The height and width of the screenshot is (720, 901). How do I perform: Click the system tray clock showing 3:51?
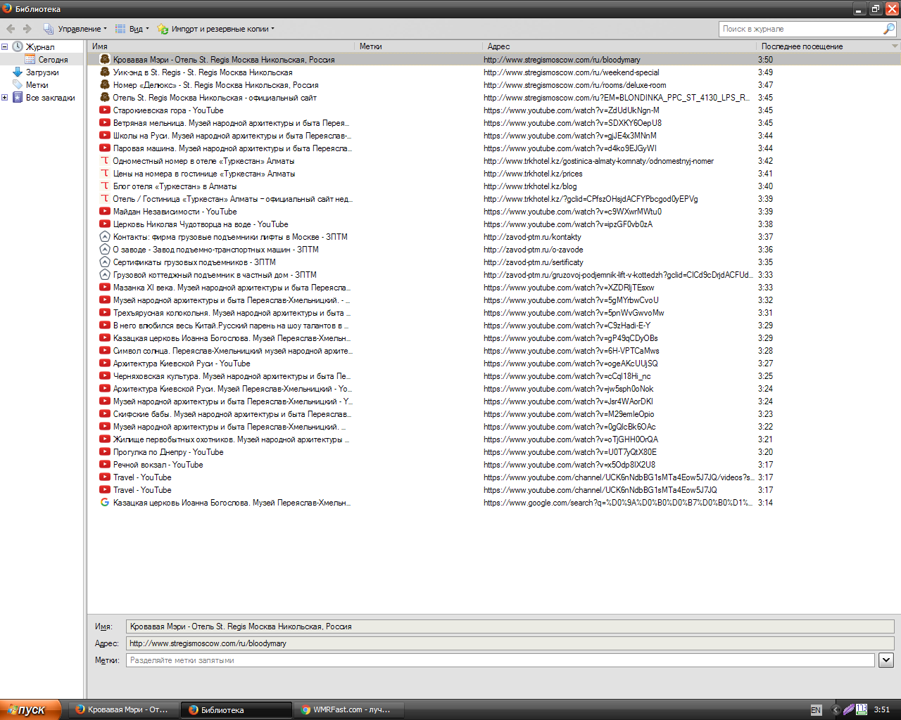click(882, 709)
